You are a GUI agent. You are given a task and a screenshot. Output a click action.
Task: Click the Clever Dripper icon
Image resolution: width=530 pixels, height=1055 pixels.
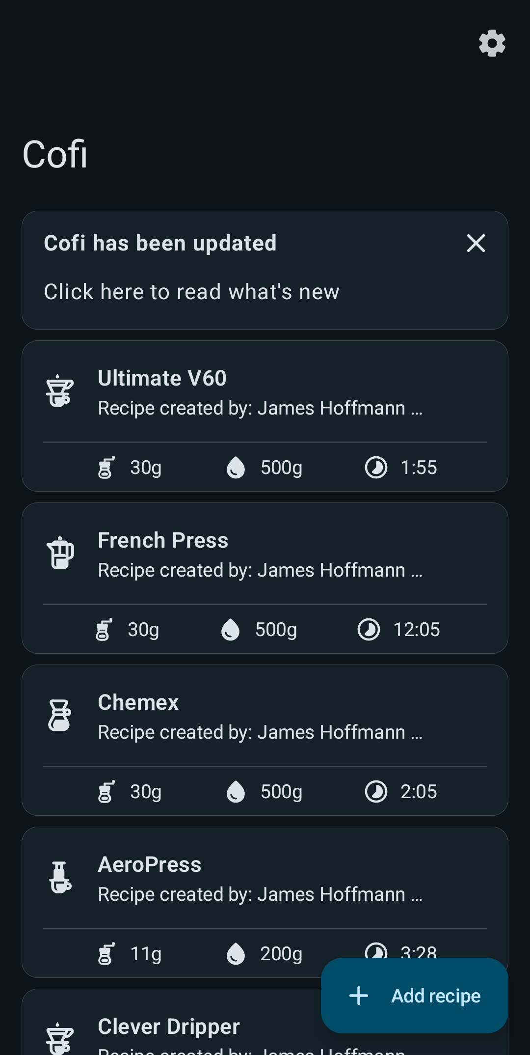coord(60,1037)
